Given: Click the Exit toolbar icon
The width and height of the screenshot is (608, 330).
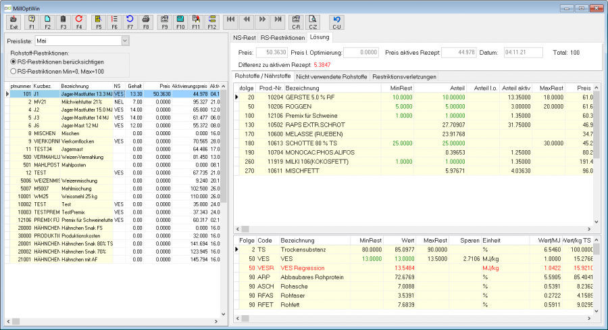Looking at the screenshot, I should coord(14,22).
